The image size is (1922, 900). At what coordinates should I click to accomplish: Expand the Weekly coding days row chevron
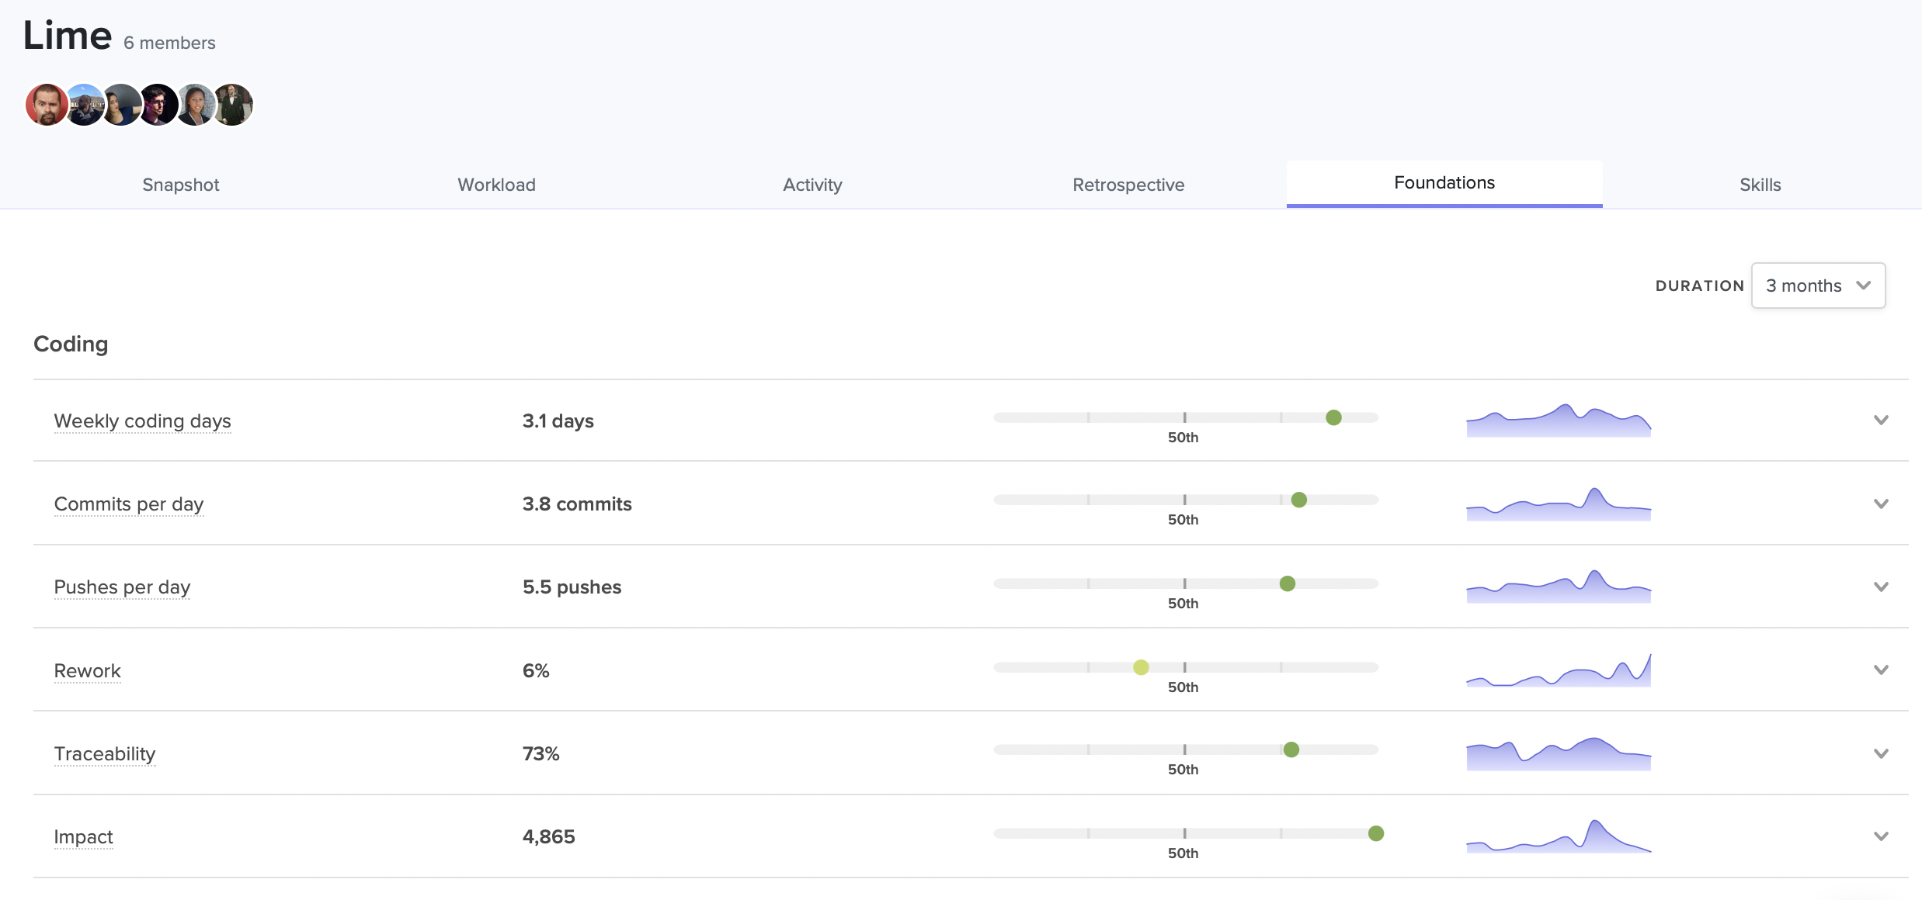tap(1880, 421)
